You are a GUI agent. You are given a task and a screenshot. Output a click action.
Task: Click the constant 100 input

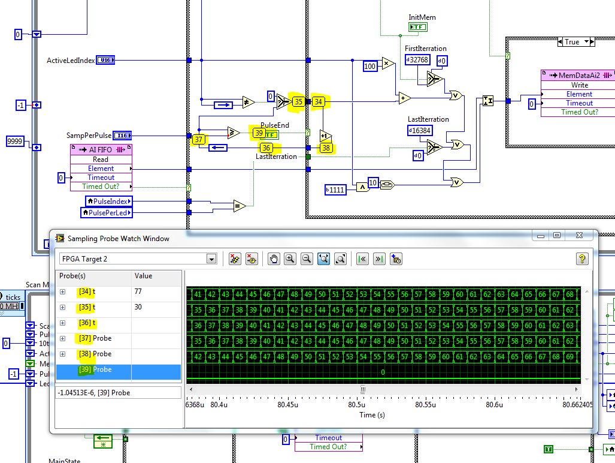point(370,67)
